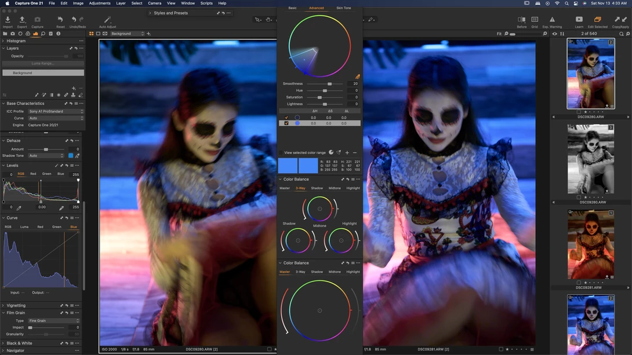Click the Capture camera icon

[38, 19]
